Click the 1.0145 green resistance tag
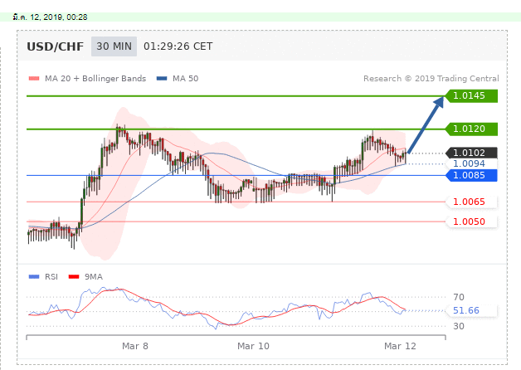Screen dimensions: 521x370 471,95
